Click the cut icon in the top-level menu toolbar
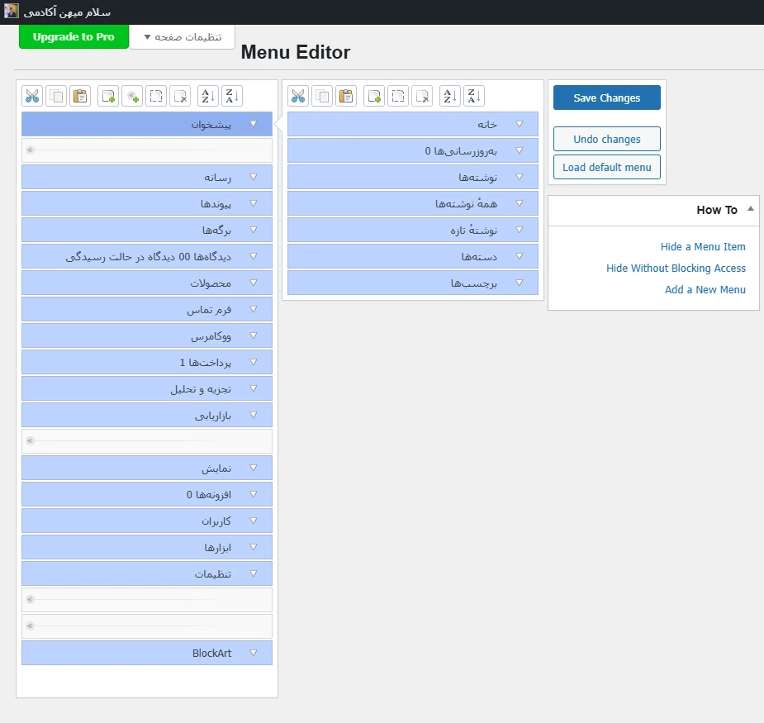The width and height of the screenshot is (764, 723). 32,96
